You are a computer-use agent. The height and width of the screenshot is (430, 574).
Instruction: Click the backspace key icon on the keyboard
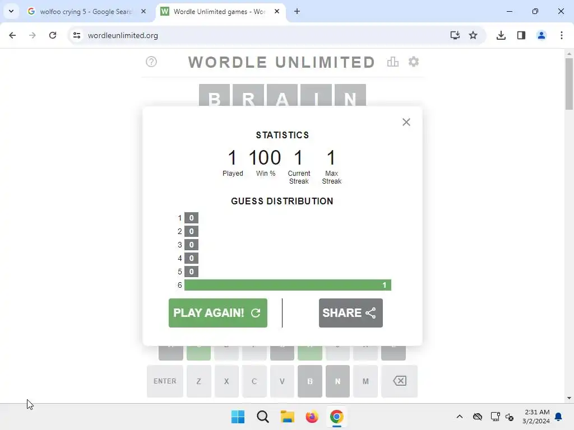pyautogui.click(x=399, y=381)
